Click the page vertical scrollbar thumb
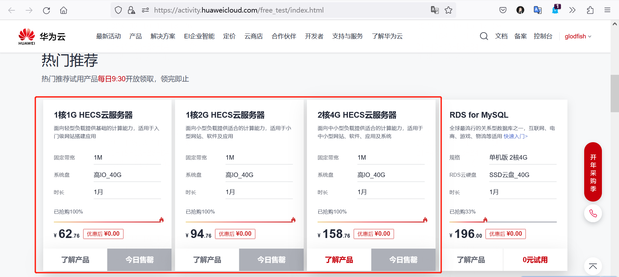This screenshot has height=277, width=619. (615, 94)
